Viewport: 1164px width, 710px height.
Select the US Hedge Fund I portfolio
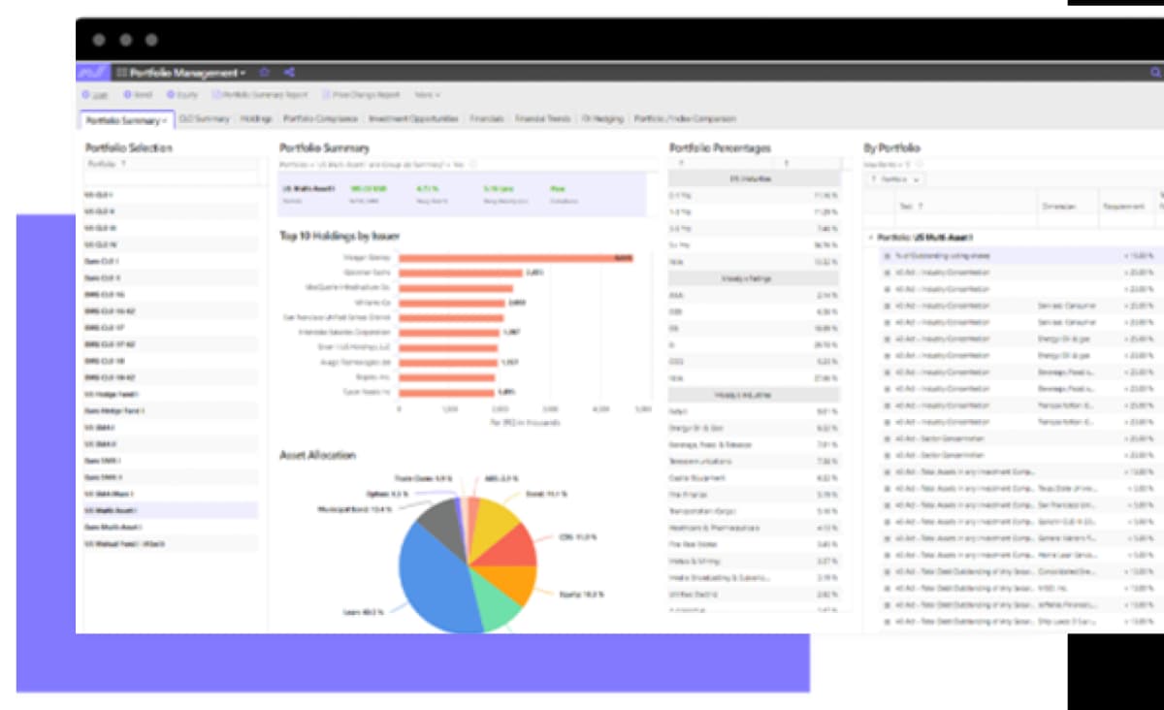pos(112,395)
